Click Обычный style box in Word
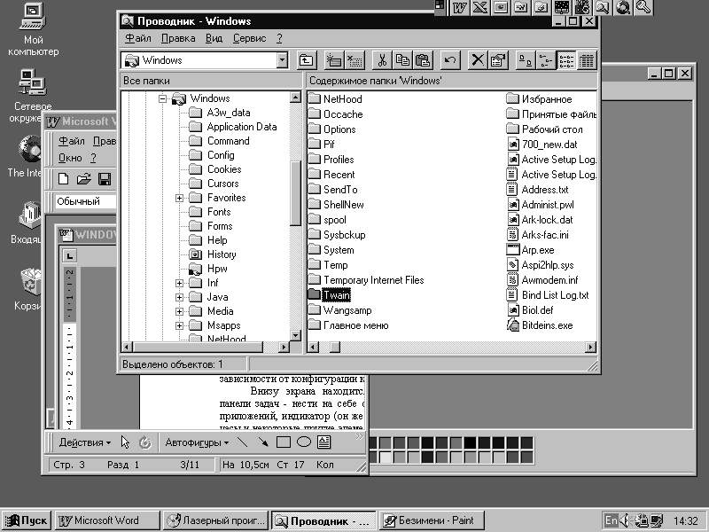The height and width of the screenshot is (532, 709). pos(85,201)
